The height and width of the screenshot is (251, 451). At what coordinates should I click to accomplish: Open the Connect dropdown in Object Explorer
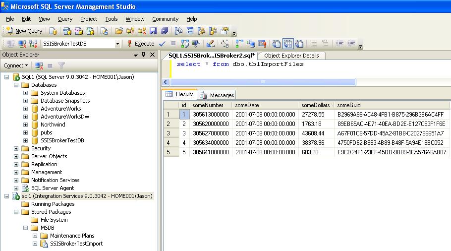(16, 65)
